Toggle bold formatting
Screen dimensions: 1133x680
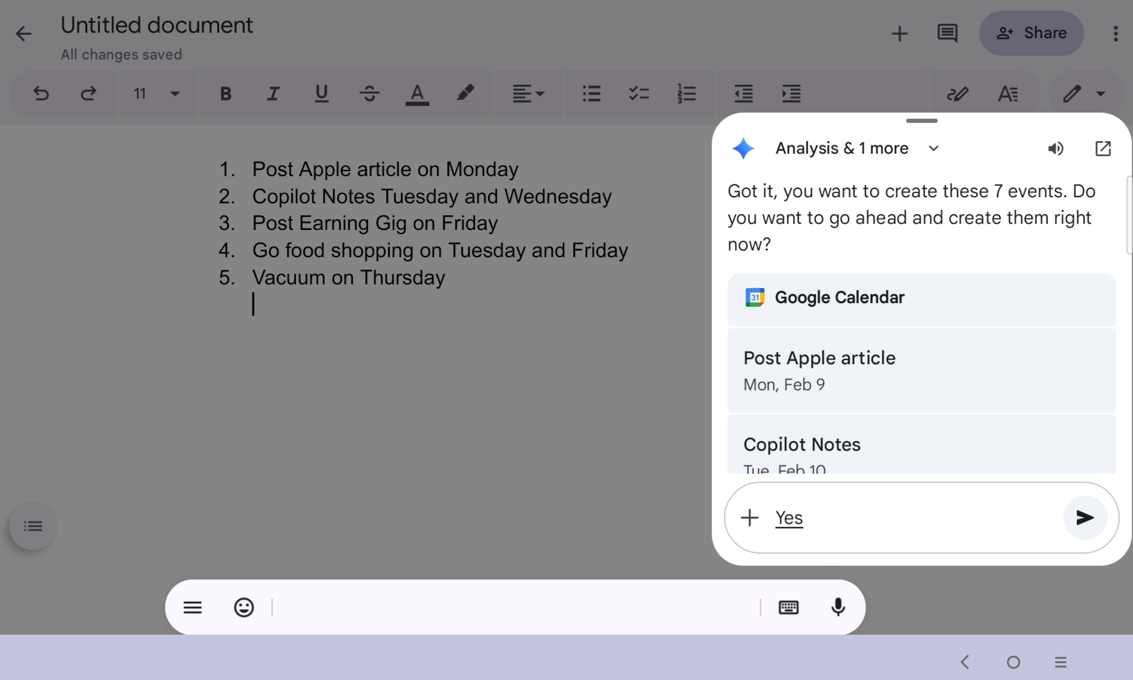pos(225,94)
